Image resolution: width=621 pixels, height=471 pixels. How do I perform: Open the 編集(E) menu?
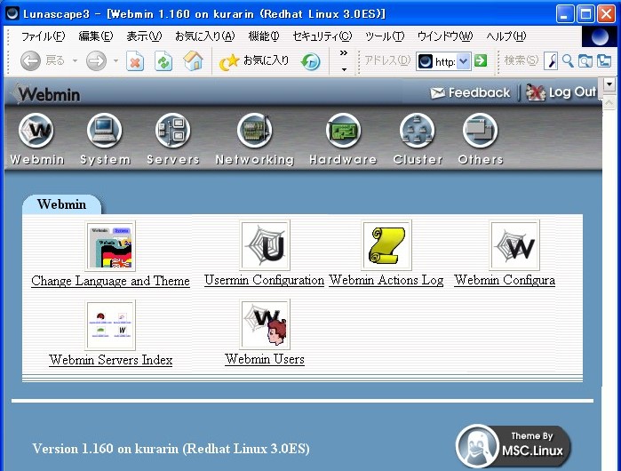96,36
